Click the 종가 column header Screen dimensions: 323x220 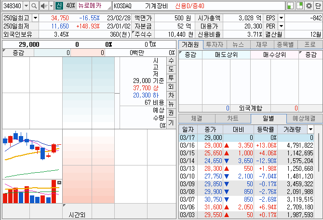point(210,129)
